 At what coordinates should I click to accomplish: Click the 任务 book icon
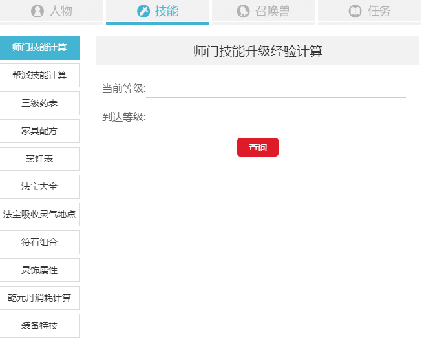pos(355,11)
